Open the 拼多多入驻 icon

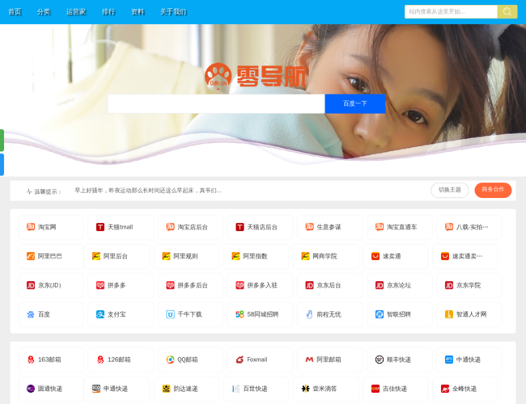point(240,285)
